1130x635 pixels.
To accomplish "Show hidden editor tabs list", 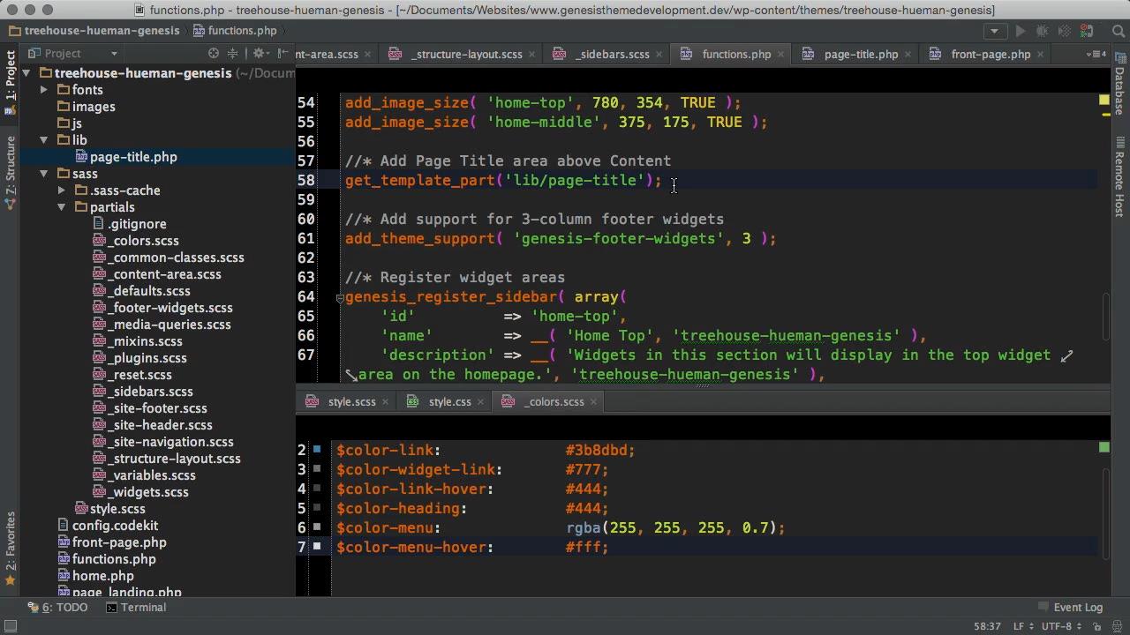I will click(x=1097, y=54).
